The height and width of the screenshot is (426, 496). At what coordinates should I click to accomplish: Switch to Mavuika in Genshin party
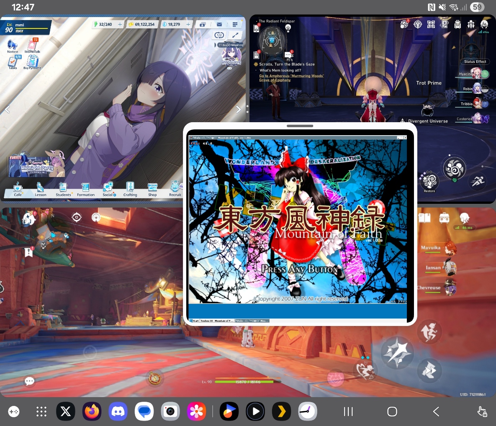pos(439,248)
